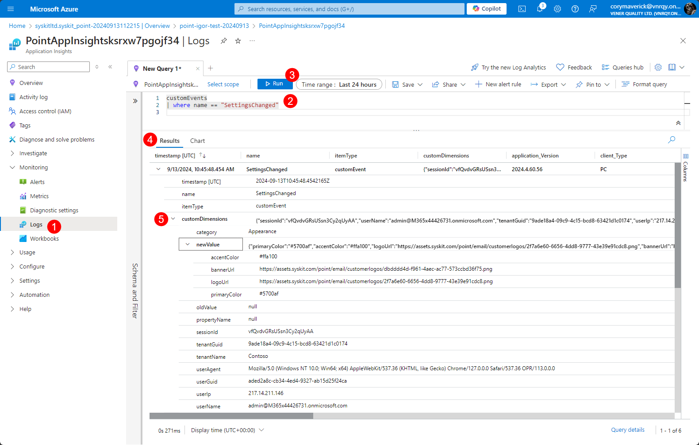Toggle timestamp column sort order

[x=203, y=155]
